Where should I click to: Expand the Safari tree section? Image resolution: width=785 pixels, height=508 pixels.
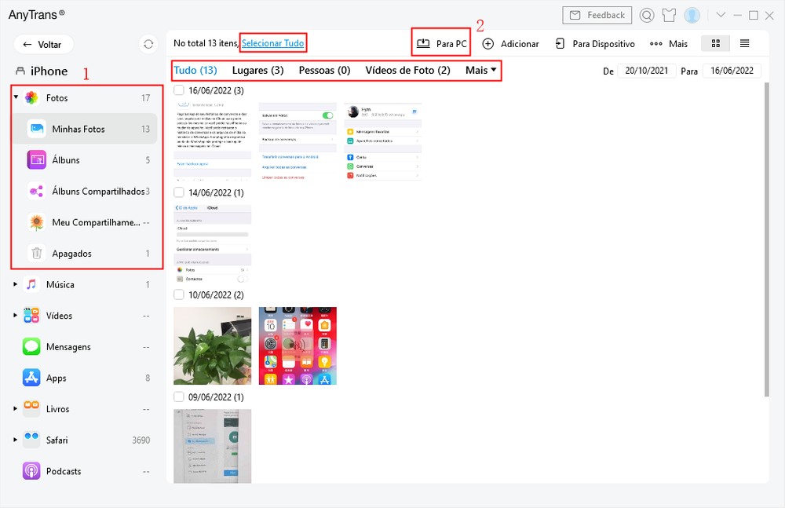click(16, 440)
